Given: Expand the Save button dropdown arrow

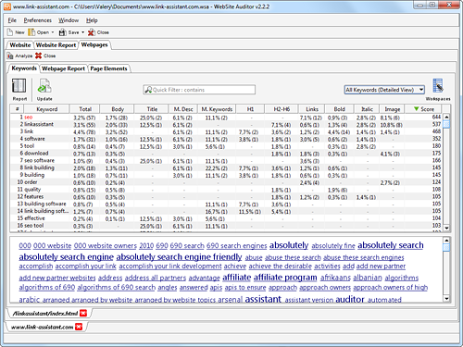Looking at the screenshot, I should [x=82, y=32].
